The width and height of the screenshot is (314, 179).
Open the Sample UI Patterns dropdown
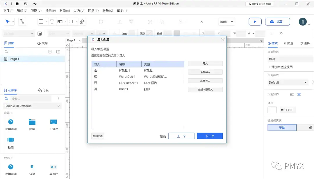point(32,106)
